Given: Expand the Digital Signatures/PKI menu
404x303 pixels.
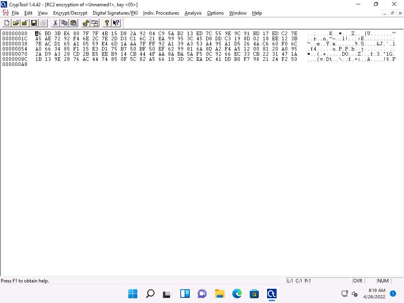Looking at the screenshot, I should click(x=115, y=13).
